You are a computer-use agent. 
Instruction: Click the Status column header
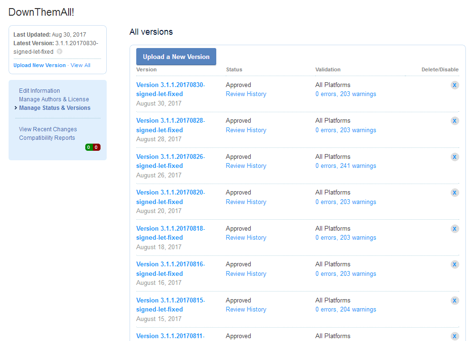pyautogui.click(x=234, y=70)
